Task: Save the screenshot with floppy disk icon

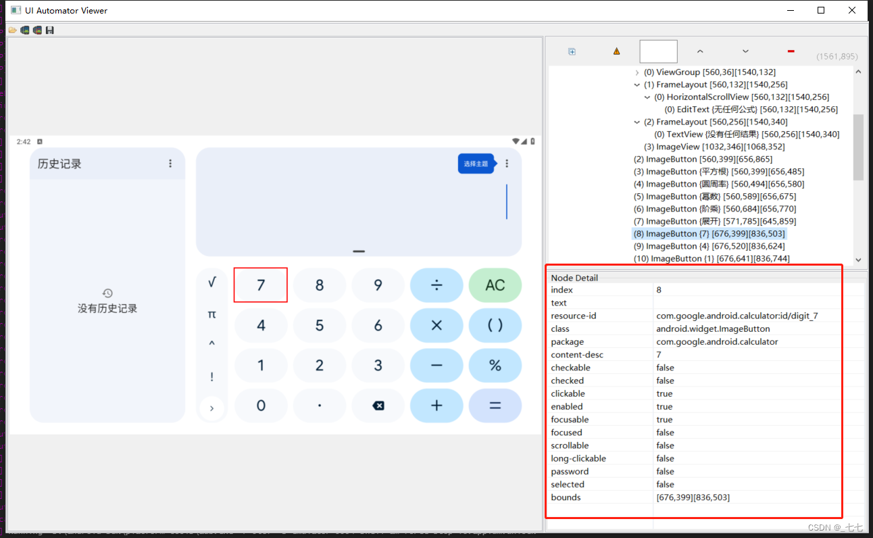Action: pyautogui.click(x=49, y=30)
